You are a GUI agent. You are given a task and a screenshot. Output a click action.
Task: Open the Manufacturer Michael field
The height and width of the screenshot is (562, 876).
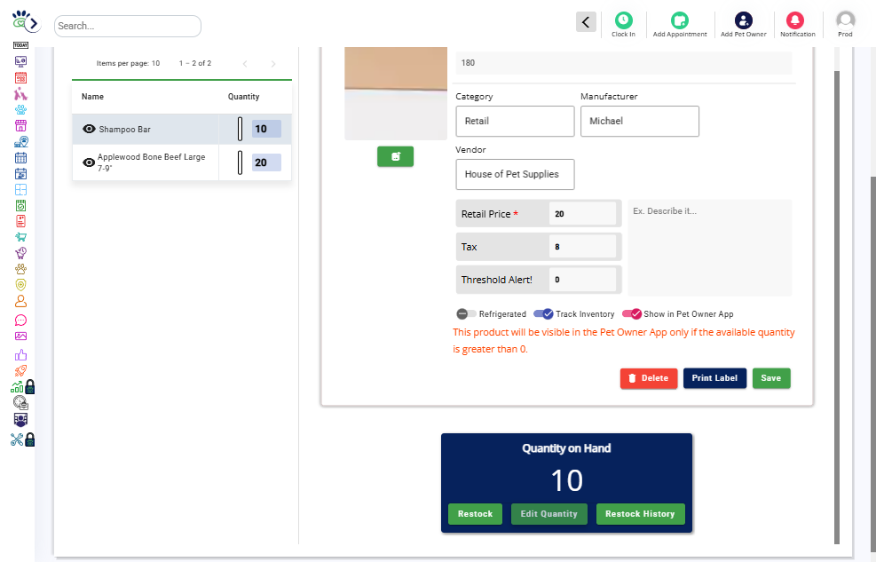[640, 122]
